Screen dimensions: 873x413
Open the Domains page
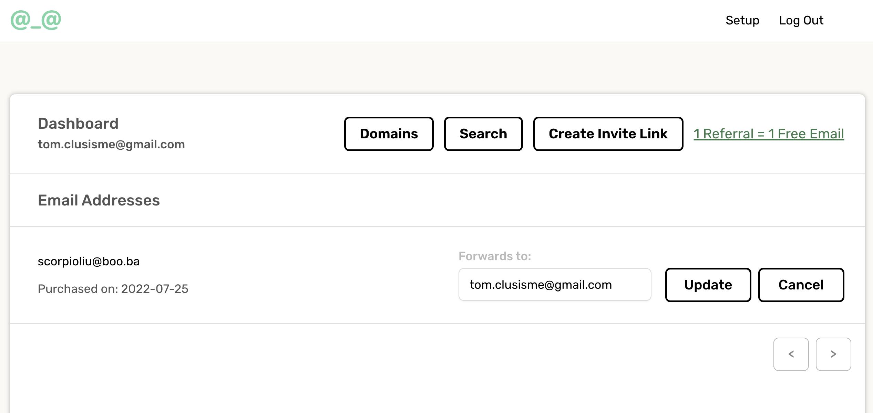(389, 134)
